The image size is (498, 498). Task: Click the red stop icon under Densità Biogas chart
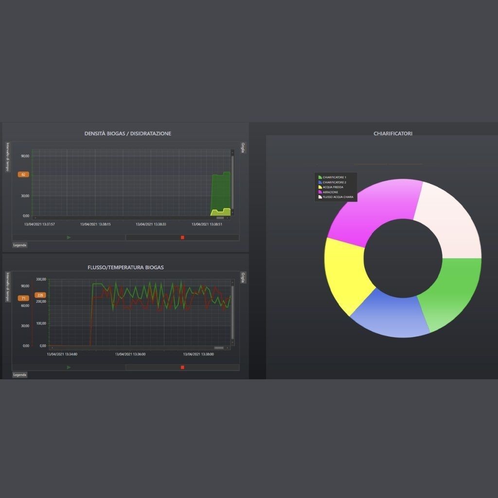pos(182,237)
